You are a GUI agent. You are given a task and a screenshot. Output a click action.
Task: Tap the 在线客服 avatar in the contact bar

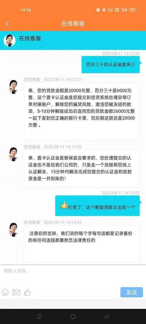point(10,40)
